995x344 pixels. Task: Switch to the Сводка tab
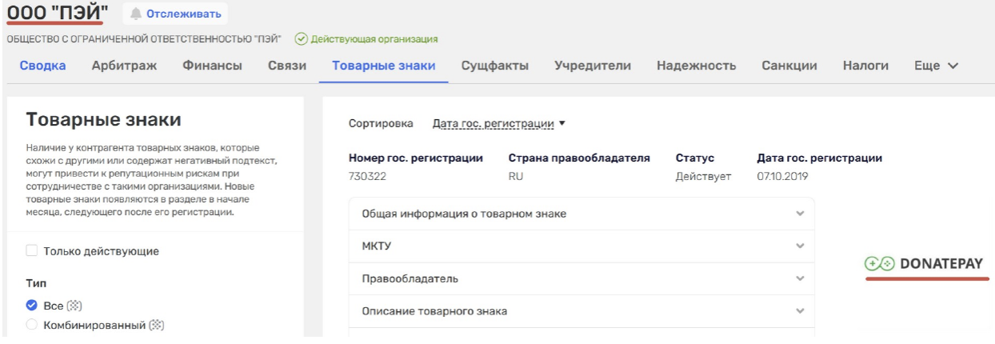[x=42, y=66]
